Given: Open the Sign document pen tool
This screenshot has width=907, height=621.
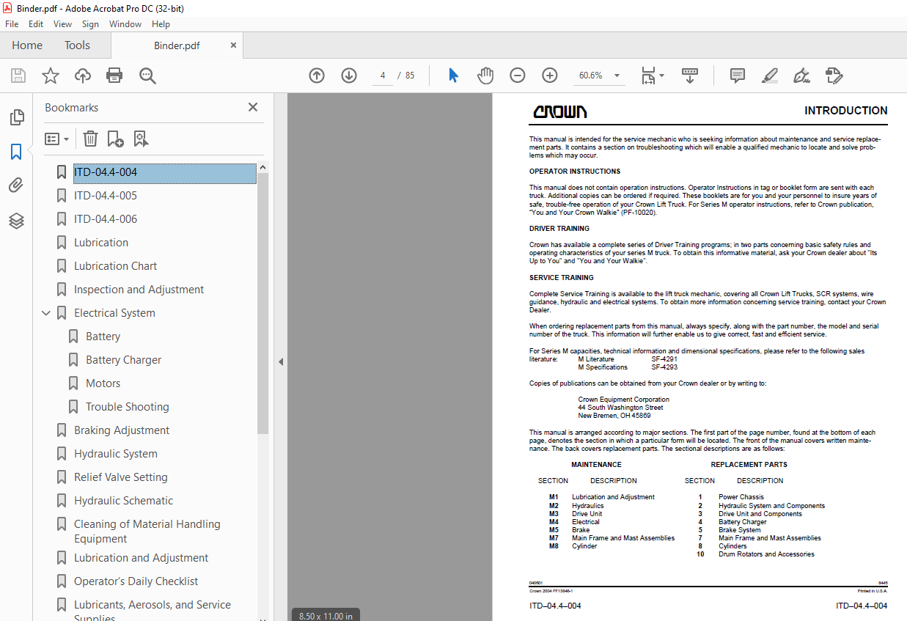Looking at the screenshot, I should point(801,76).
